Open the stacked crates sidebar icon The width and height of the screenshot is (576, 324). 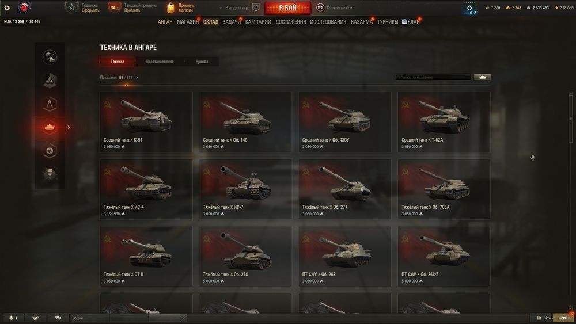click(x=50, y=81)
